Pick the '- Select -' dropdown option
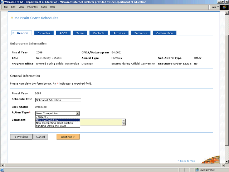This screenshot has height=172, width=229. (x=42, y=117)
